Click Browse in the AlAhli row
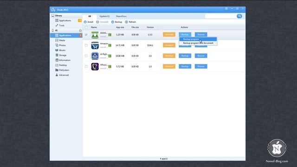This screenshot has width=297, height=167. 201,34
